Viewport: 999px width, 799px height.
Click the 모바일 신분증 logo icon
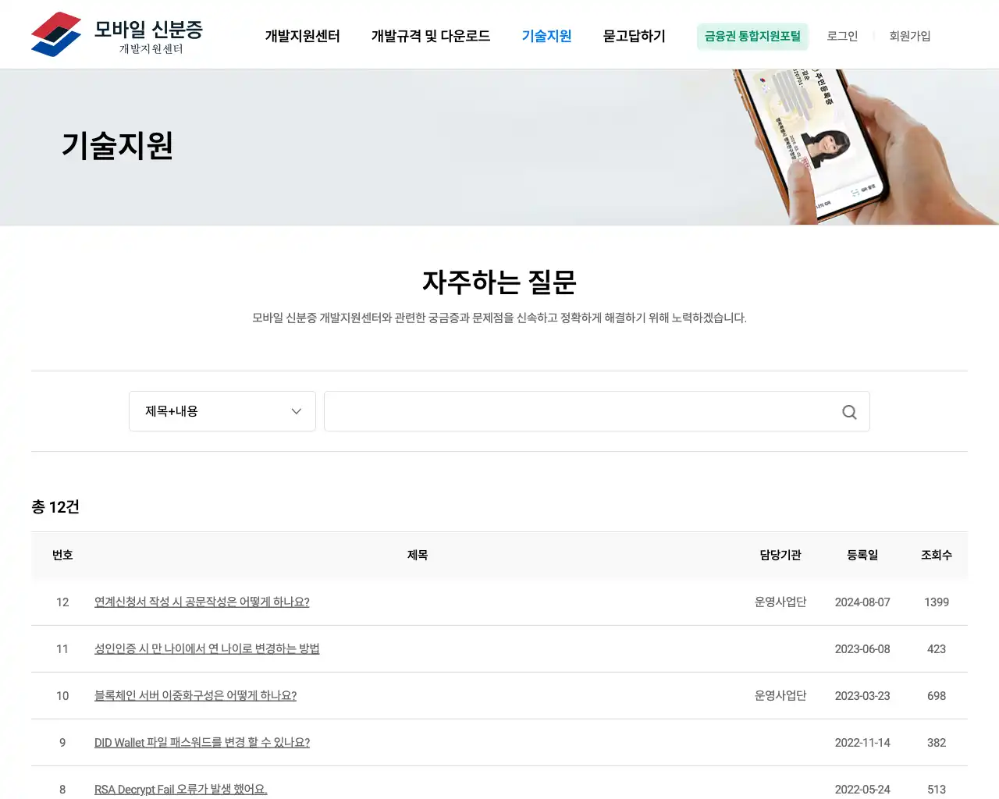55,34
